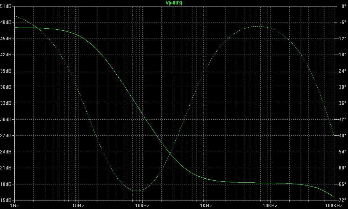Click the 42dB magnitude axis label
The width and height of the screenshot is (348, 209).
pos(6,55)
